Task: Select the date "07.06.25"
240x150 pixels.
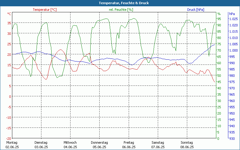Action: [x=158, y=147]
